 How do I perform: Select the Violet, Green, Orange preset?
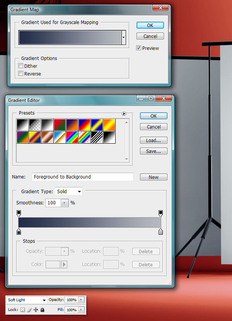coord(23,137)
